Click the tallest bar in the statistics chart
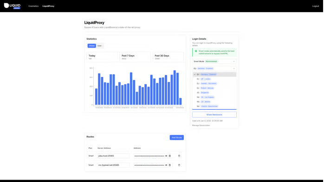 (x=175, y=88)
